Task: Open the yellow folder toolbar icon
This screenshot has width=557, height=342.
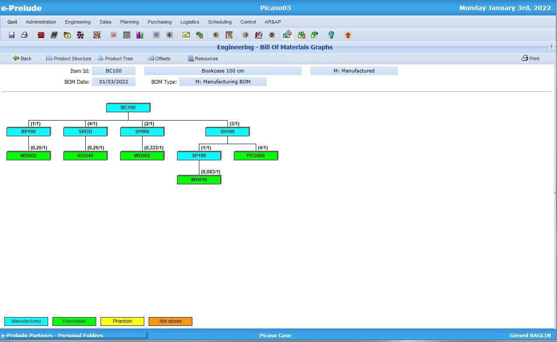Action: pos(67,35)
